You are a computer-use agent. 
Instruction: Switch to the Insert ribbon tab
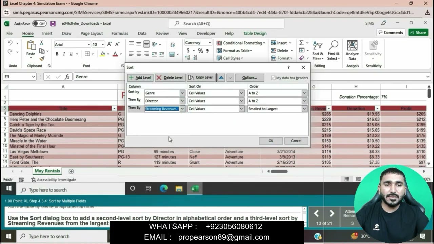point(47,34)
